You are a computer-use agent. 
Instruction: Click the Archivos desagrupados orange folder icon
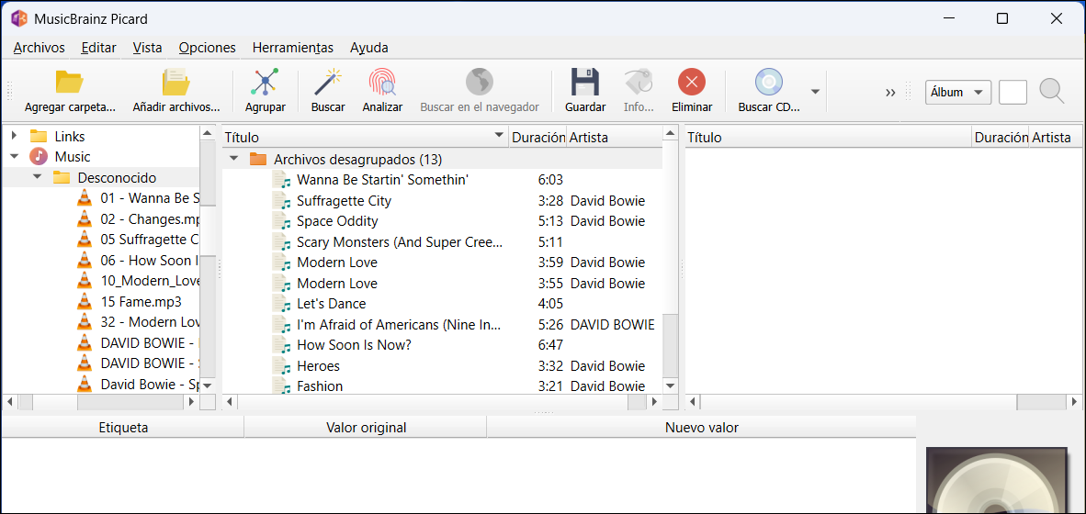[258, 159]
